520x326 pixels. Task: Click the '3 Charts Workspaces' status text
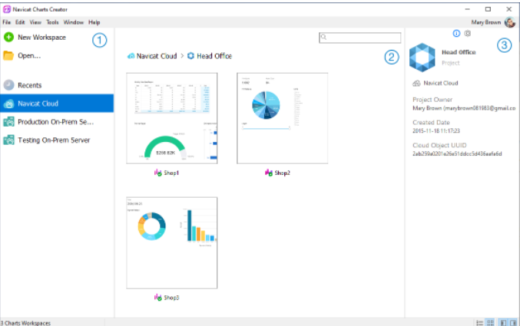coord(25,323)
